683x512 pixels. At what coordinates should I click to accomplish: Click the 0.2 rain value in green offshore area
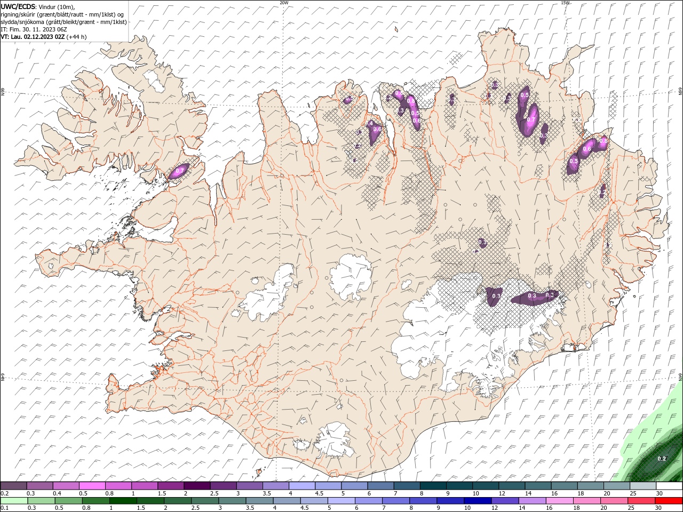point(662,459)
